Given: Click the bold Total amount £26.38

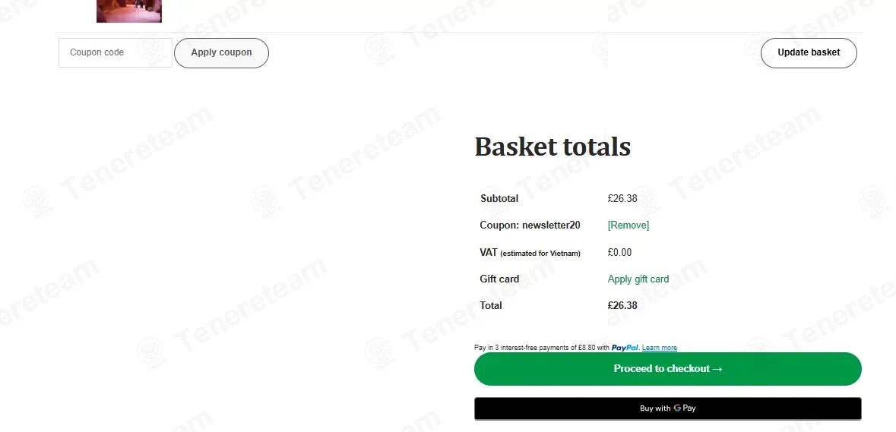Looking at the screenshot, I should (x=622, y=305).
